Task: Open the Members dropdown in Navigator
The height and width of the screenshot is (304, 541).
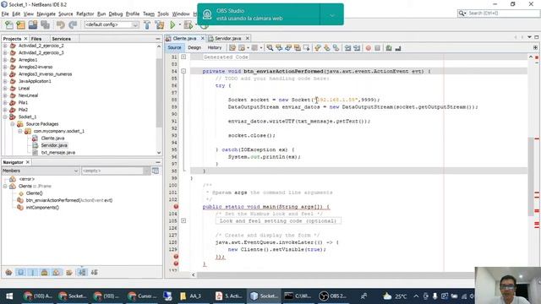Action: (x=41, y=171)
